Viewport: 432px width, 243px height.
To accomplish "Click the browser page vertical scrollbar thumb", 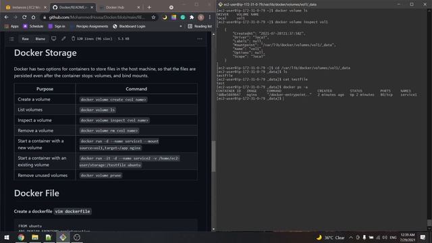I will [213, 156].
